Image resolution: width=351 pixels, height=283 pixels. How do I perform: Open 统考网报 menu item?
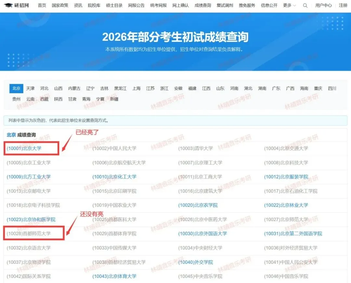click(159, 6)
